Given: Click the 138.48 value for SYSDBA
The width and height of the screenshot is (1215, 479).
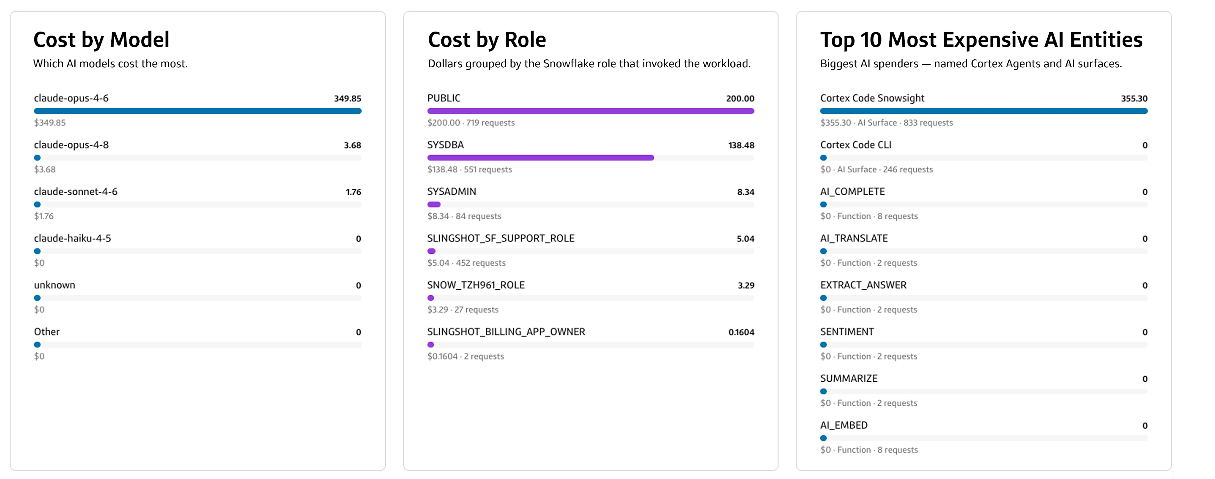Looking at the screenshot, I should 741,145.
